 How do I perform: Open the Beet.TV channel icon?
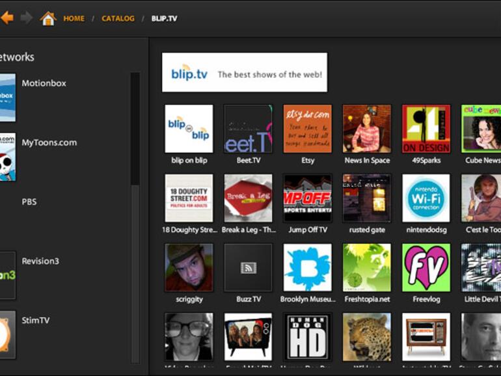click(x=249, y=129)
